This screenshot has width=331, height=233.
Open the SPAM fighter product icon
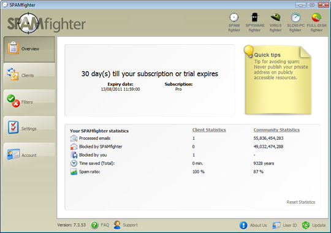click(x=234, y=18)
